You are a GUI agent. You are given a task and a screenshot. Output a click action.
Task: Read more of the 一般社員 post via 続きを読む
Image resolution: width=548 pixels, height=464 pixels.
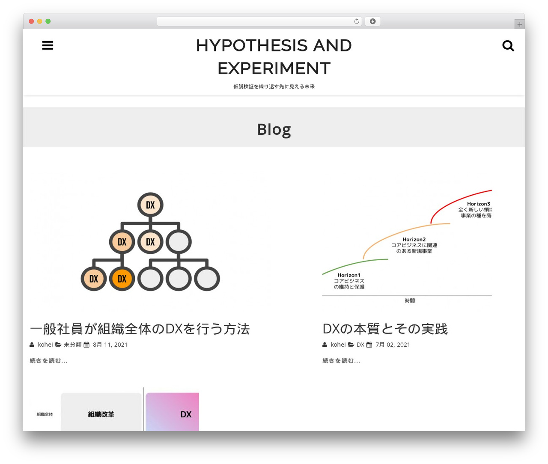tap(48, 361)
